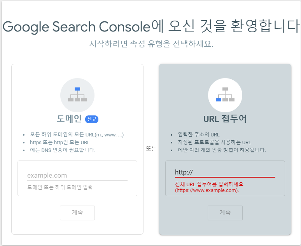301x246 pixels.
Task: Click the '도메인 또는 하위 도메인 입력' helper text
Action: pyautogui.click(x=60, y=187)
